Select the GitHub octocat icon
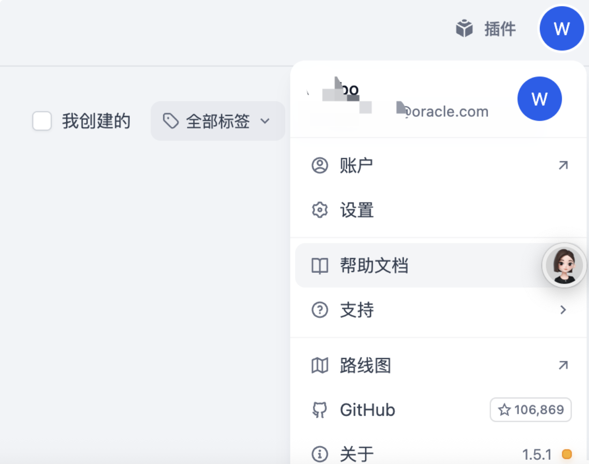 click(x=319, y=410)
